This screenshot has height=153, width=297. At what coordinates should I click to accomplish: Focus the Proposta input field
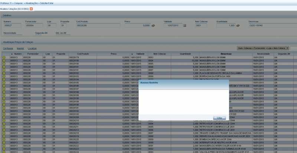point(63,25)
